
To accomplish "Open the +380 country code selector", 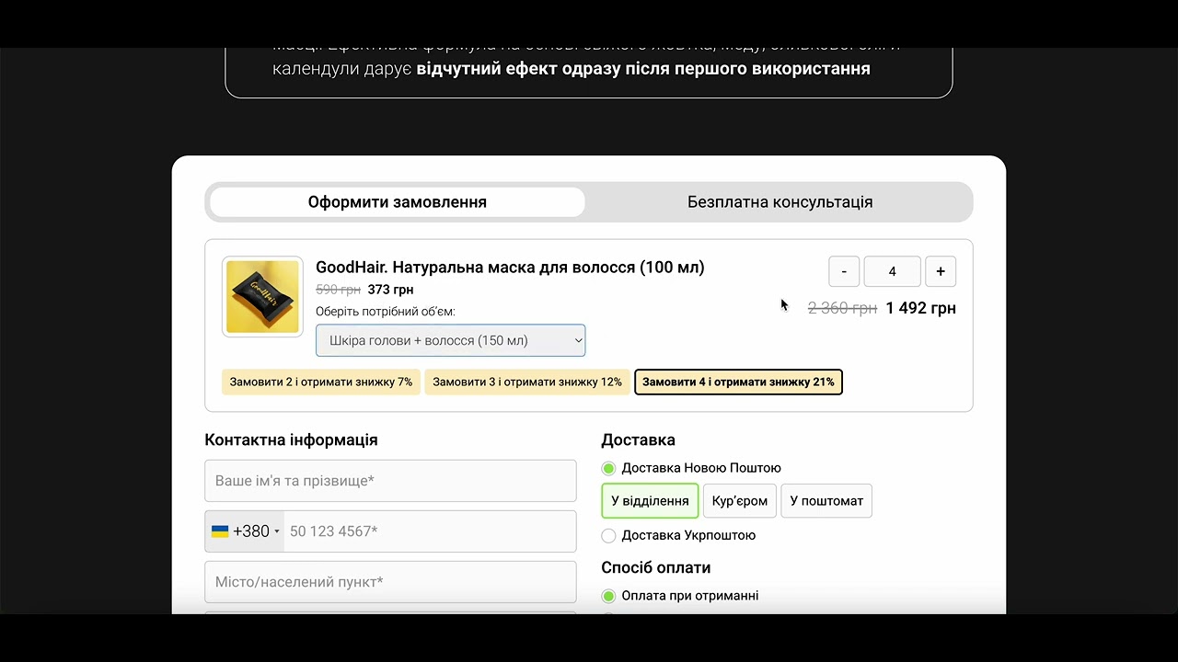I will tap(245, 531).
